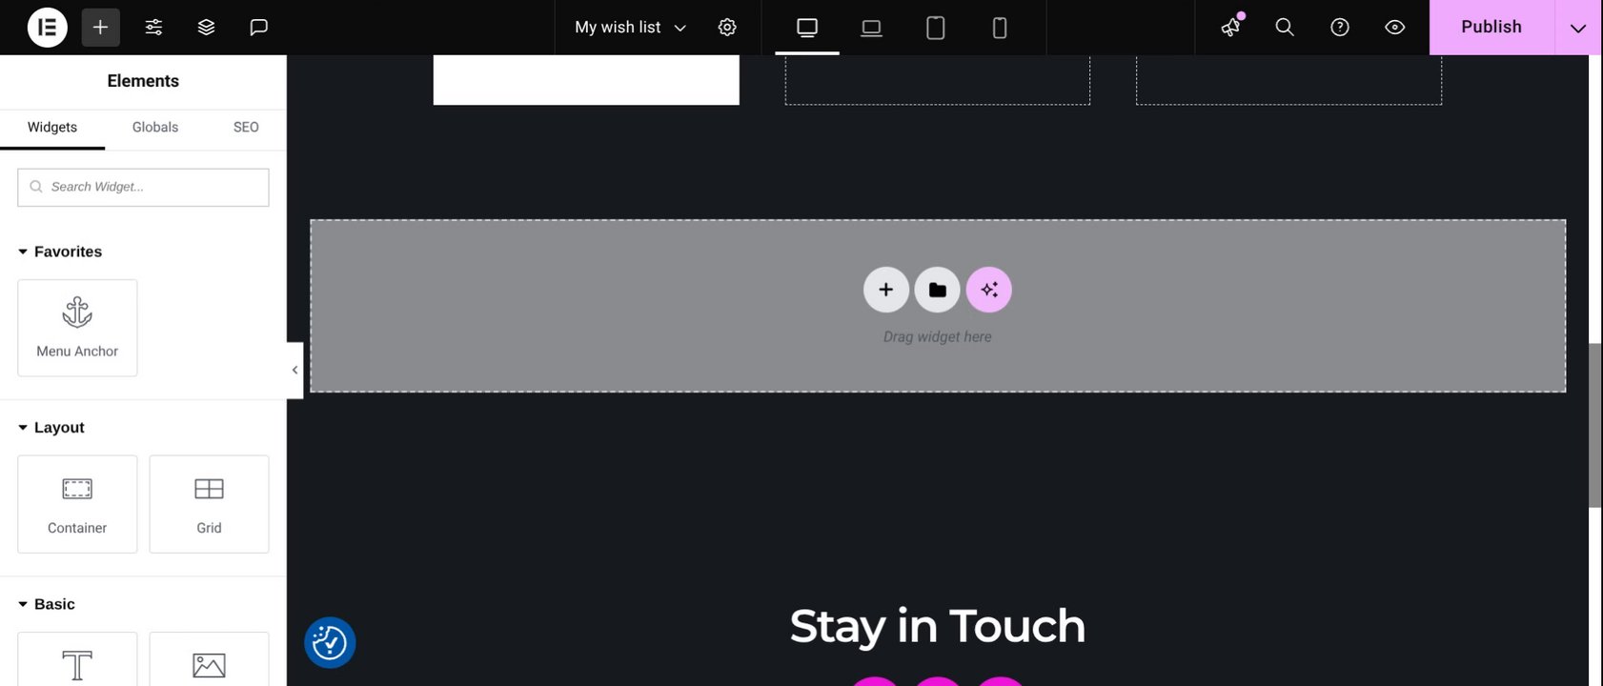
Task: Open AI build sparkle button
Action: pyautogui.click(x=989, y=290)
